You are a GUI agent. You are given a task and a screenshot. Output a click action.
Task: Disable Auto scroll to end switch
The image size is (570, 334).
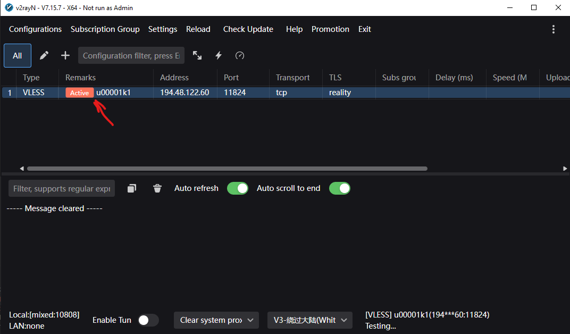[339, 188]
